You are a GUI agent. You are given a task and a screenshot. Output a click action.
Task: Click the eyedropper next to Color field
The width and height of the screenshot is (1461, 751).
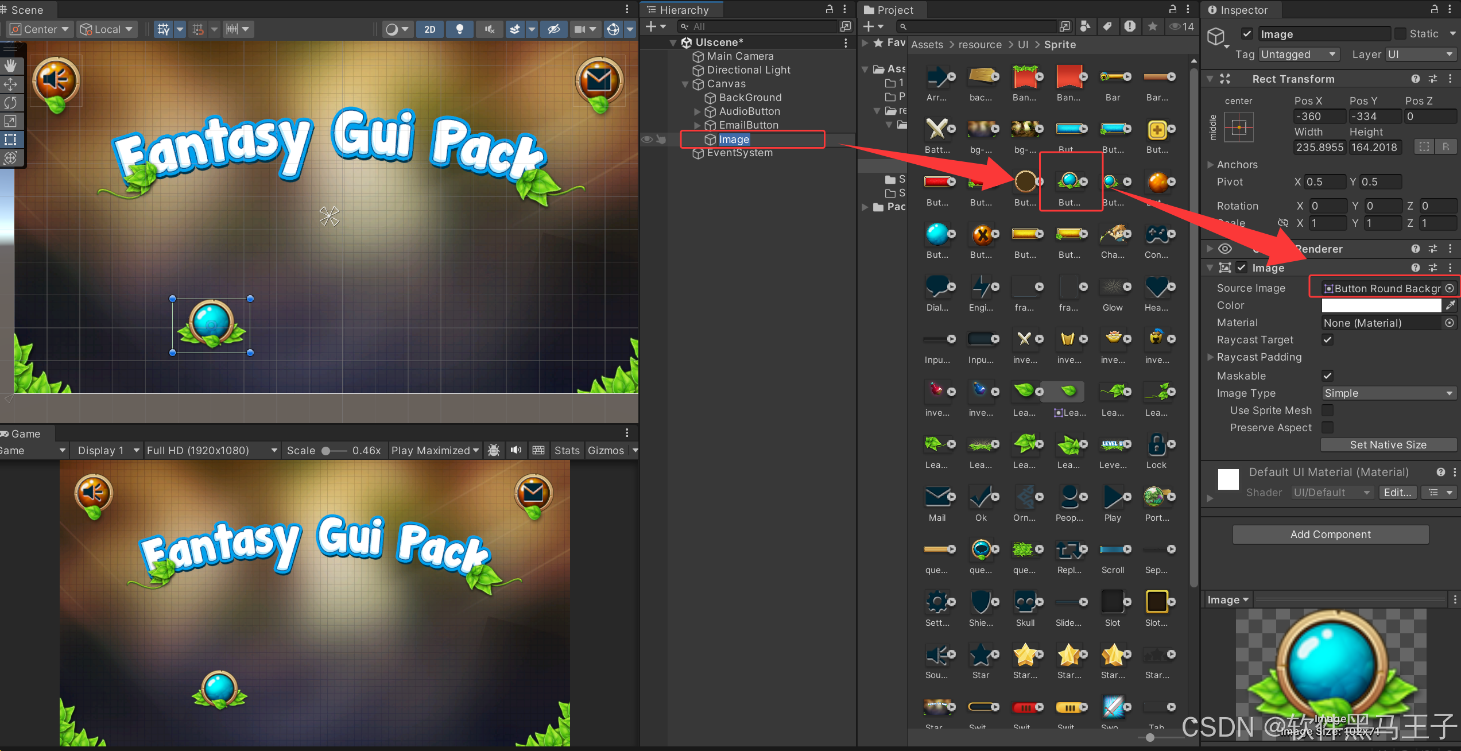coord(1451,305)
